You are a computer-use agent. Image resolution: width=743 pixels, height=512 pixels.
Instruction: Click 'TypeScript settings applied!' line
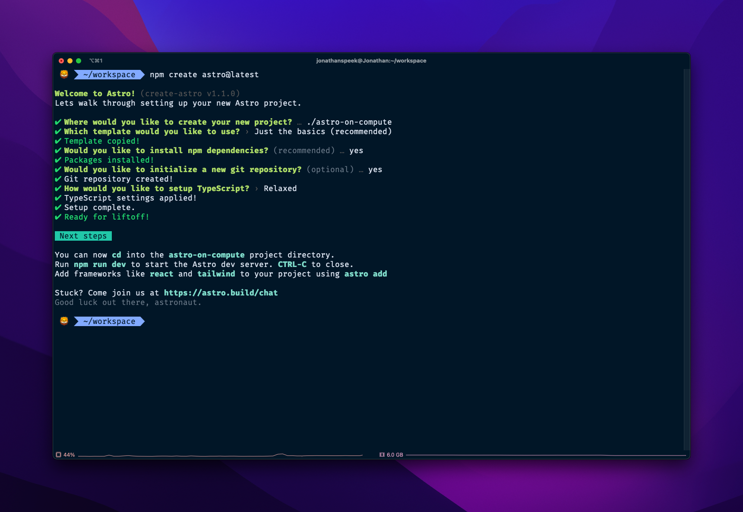130,198
